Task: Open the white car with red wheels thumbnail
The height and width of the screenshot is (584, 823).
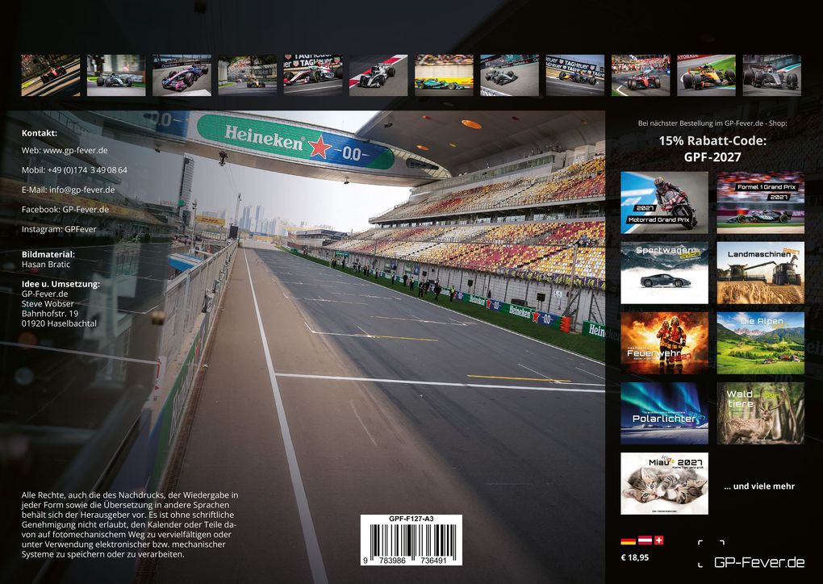Action: pyautogui.click(x=313, y=75)
